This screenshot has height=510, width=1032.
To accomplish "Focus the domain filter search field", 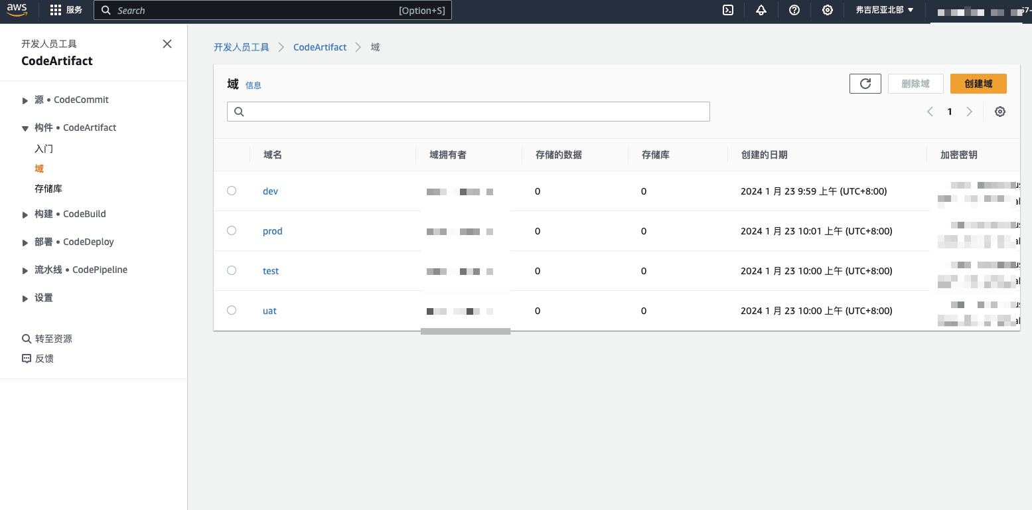I will tap(469, 112).
